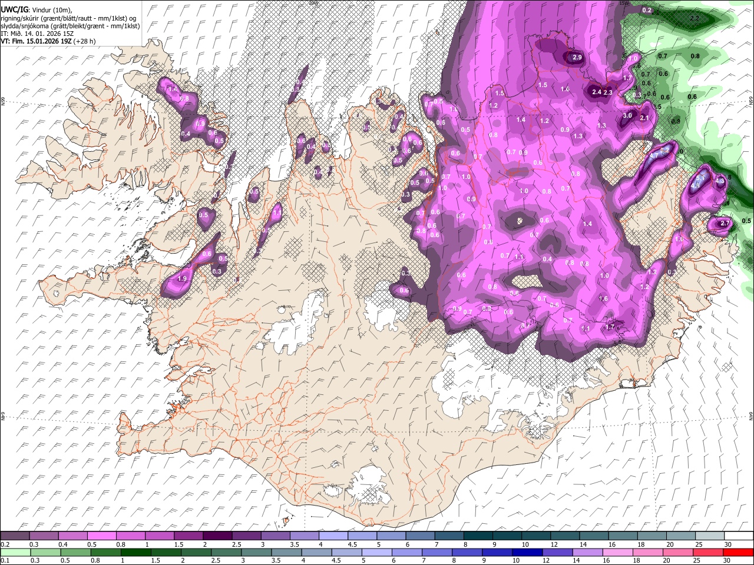
Task: Pick the dark green 1–1.5 rain legend swatch
Action: (x=135, y=552)
